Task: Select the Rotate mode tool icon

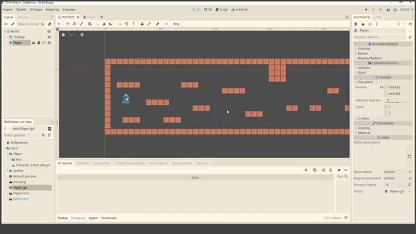Action: coord(75,24)
